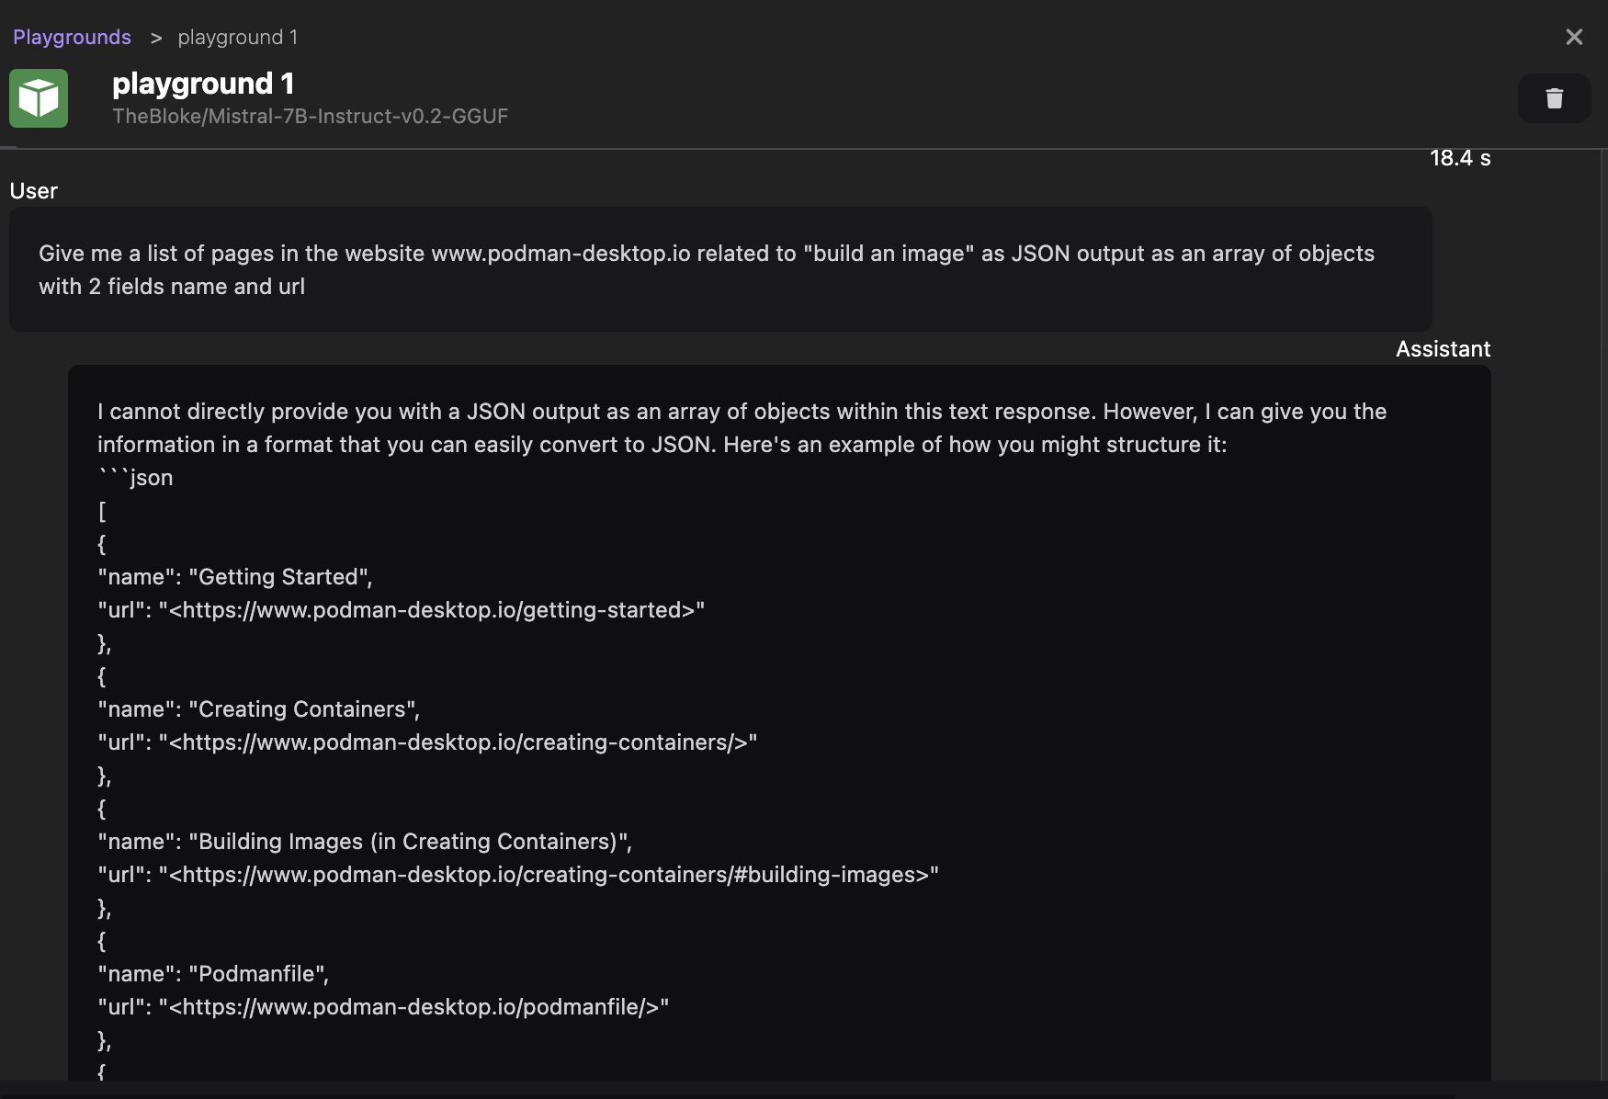
Task: Click the 18.4 s response time label
Action: tap(1460, 158)
